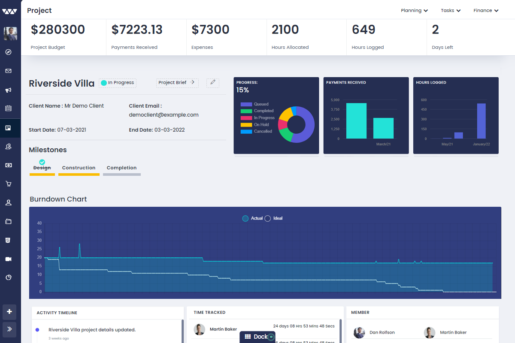Click the Time Tracked panel scrollbar
The width and height of the screenshot is (515, 343).
pos(342,331)
